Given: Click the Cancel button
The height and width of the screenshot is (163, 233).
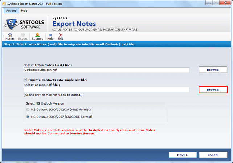Looking at the screenshot, I should [x=213, y=155].
